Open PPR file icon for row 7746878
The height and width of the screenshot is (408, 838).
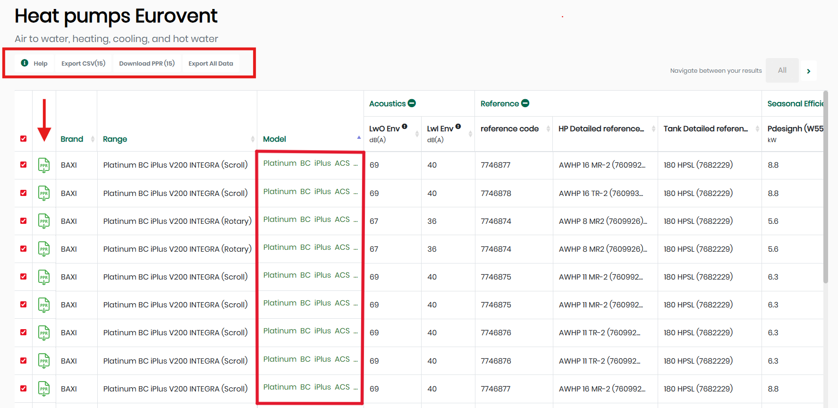(44, 193)
